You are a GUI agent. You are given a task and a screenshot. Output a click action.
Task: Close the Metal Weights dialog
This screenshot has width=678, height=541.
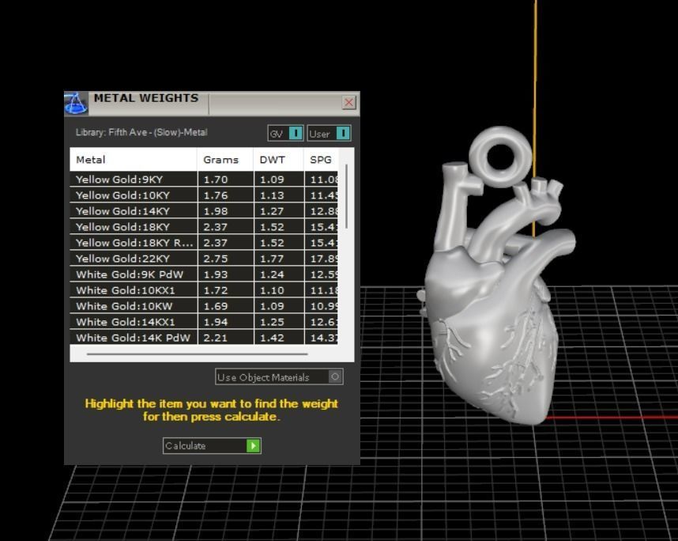(x=348, y=103)
